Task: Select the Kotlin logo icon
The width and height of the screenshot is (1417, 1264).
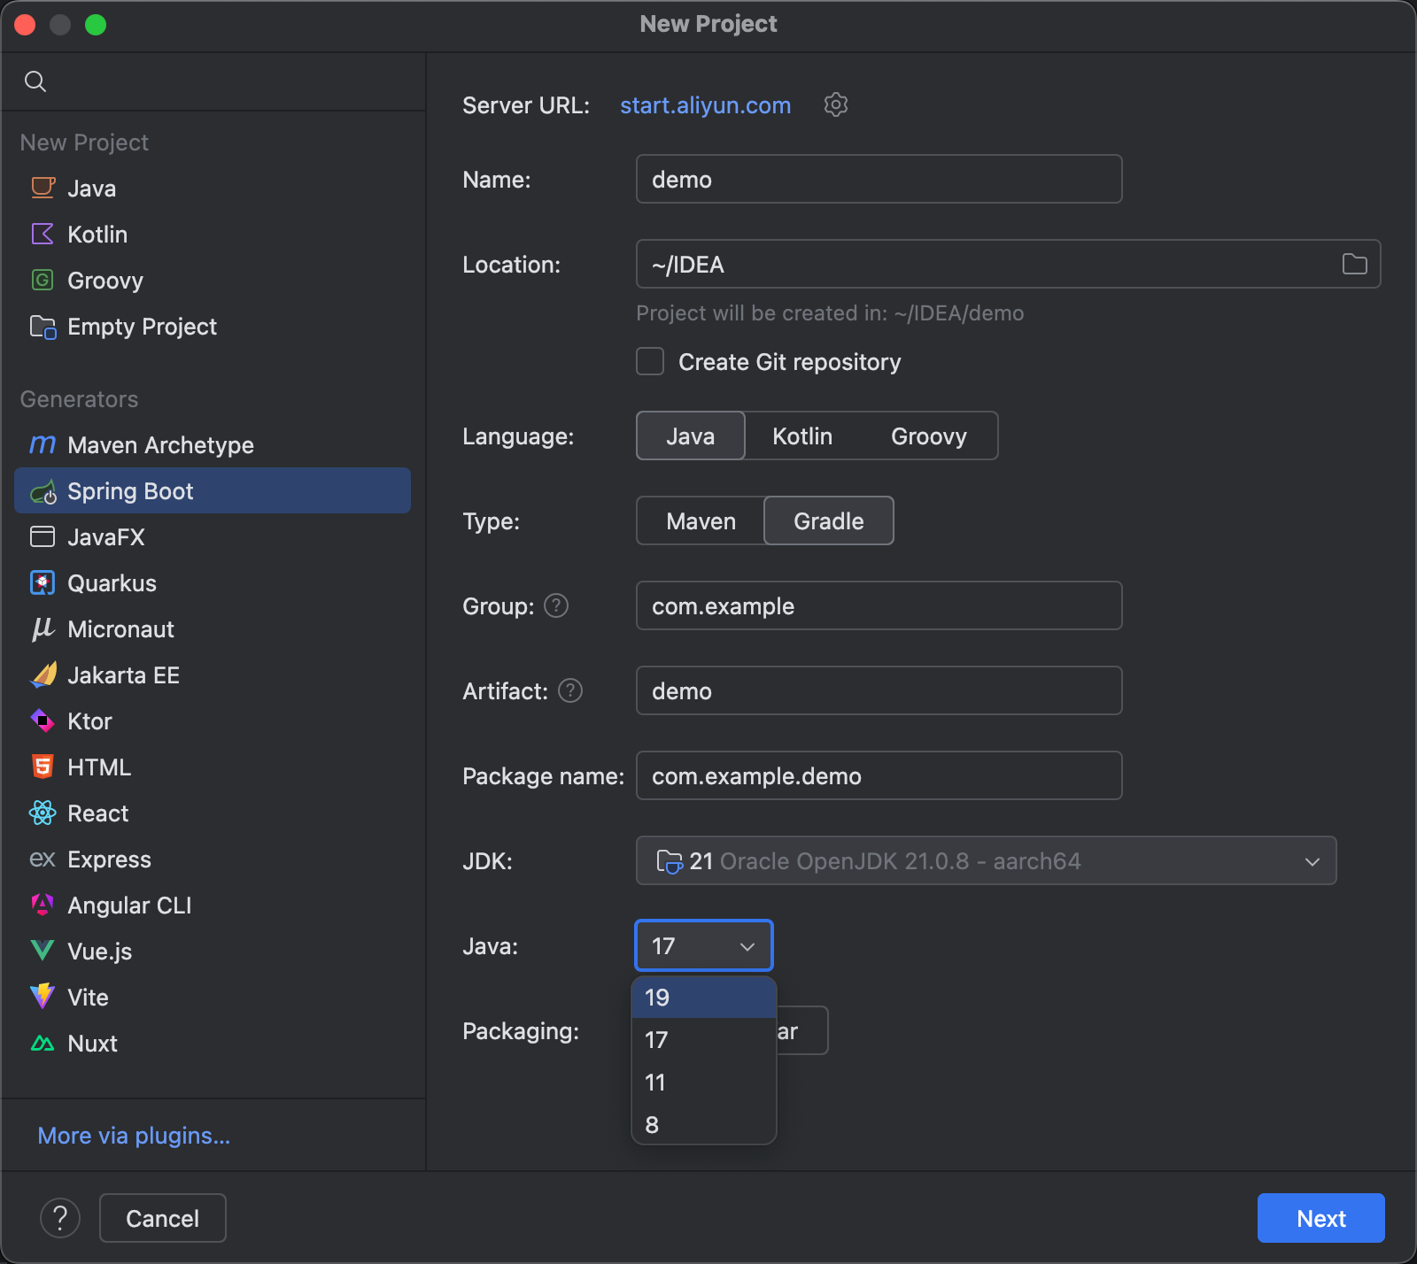Action: point(43,234)
